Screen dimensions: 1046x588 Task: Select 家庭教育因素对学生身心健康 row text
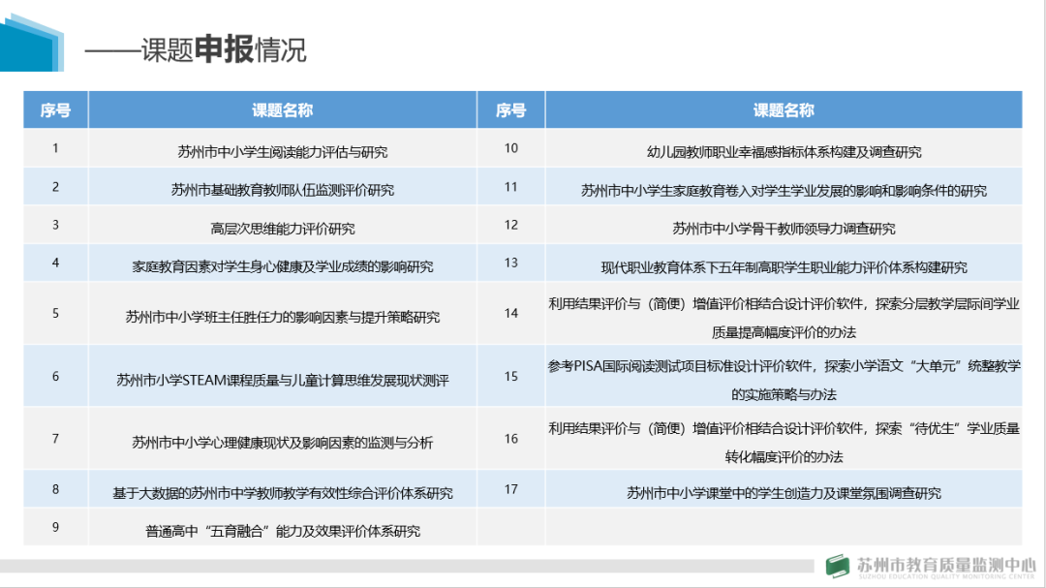(282, 267)
